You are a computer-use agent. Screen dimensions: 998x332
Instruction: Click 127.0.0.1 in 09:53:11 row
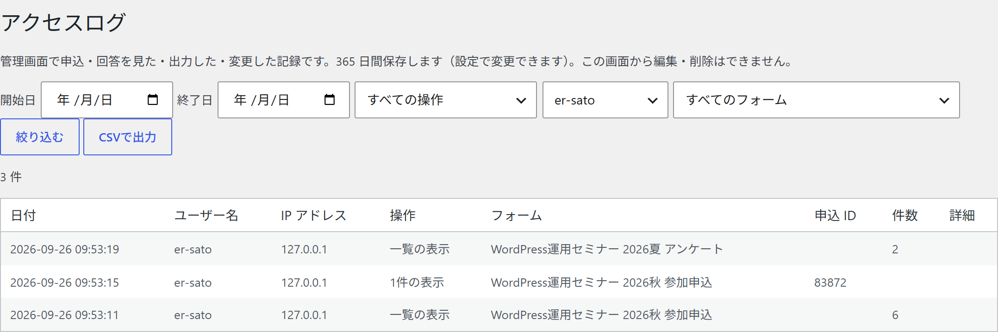coord(304,315)
